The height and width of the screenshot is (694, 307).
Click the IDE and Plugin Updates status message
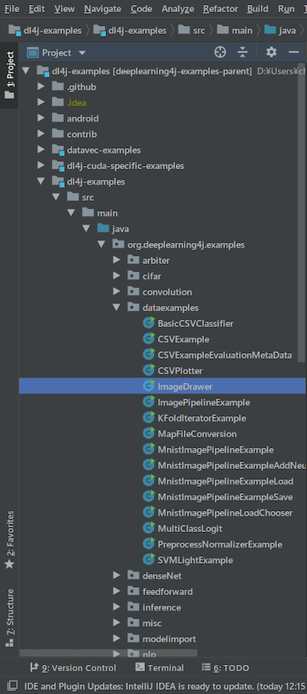(165, 685)
